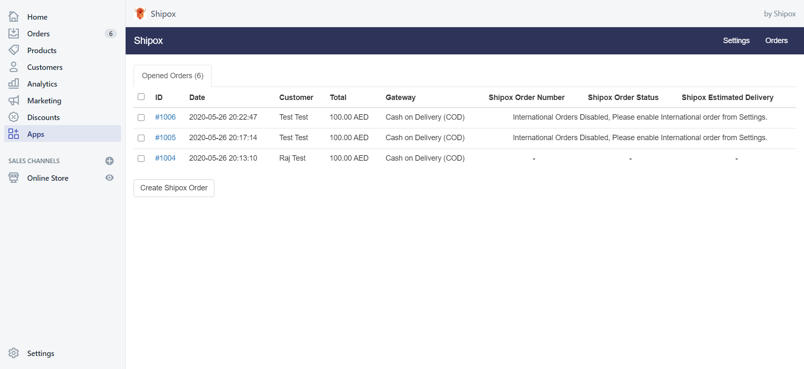
Task: Check the box for order #1005
Action: click(x=141, y=138)
